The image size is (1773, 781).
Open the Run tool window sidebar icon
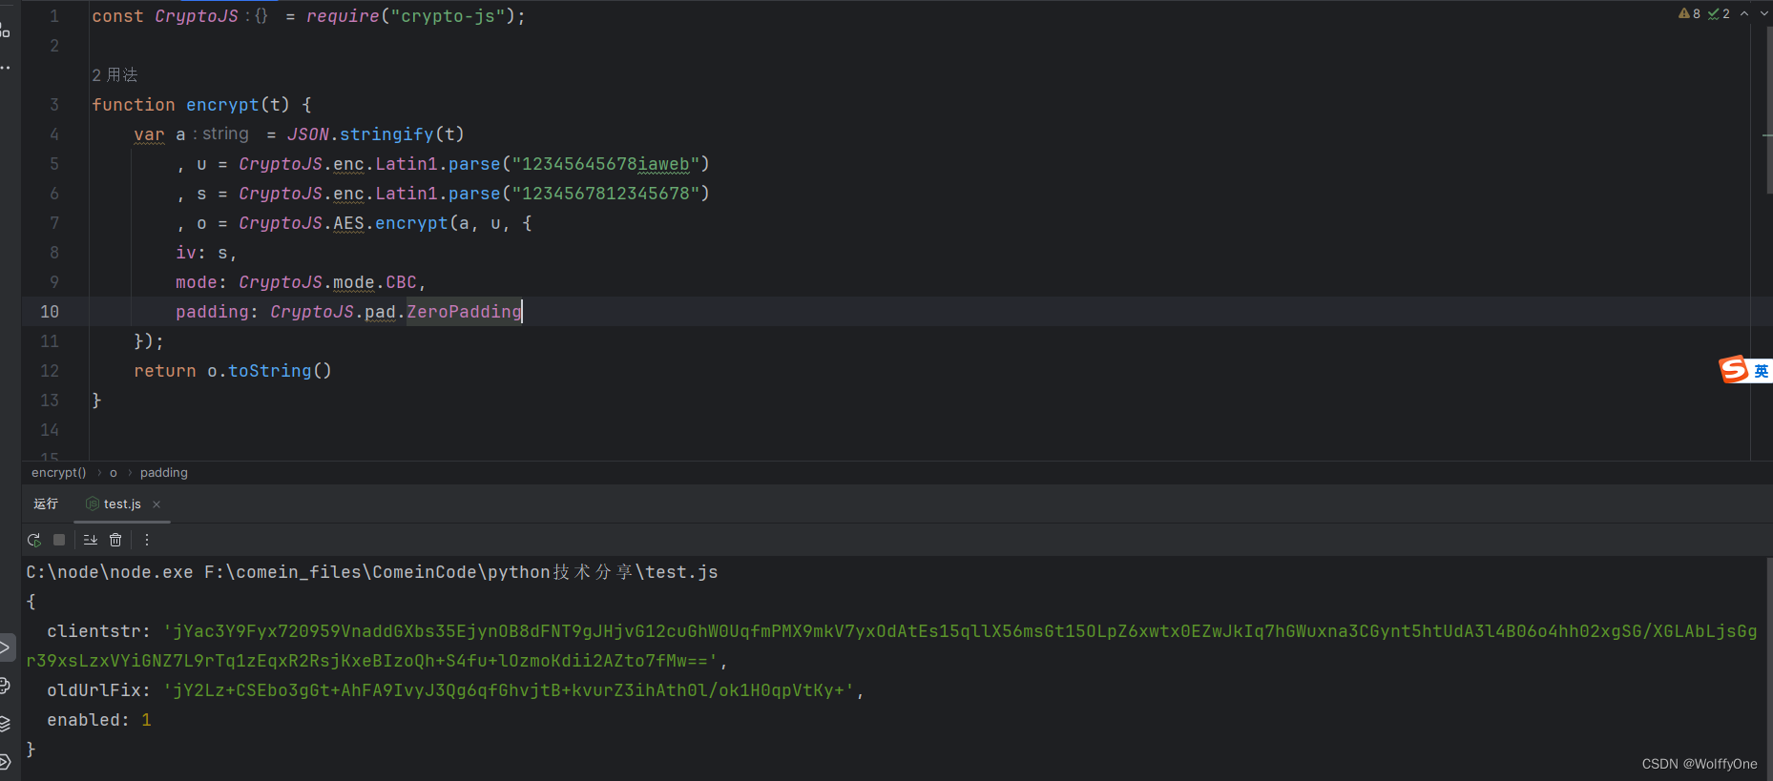[x=5, y=648]
